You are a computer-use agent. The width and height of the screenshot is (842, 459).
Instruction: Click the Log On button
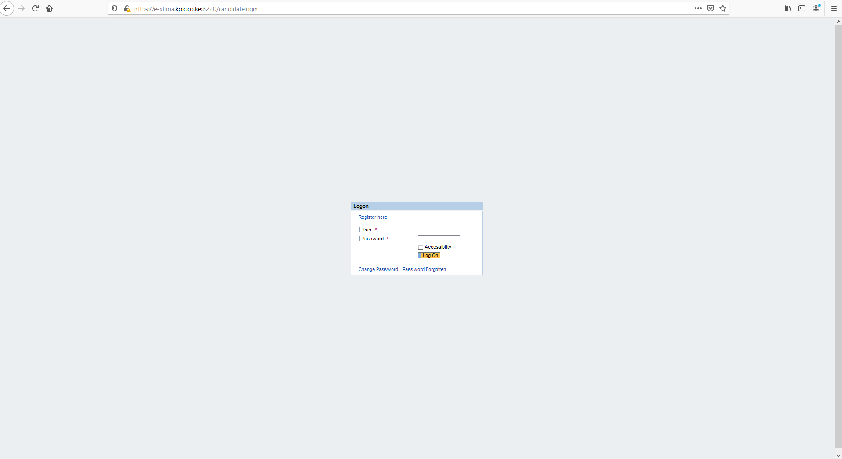429,255
